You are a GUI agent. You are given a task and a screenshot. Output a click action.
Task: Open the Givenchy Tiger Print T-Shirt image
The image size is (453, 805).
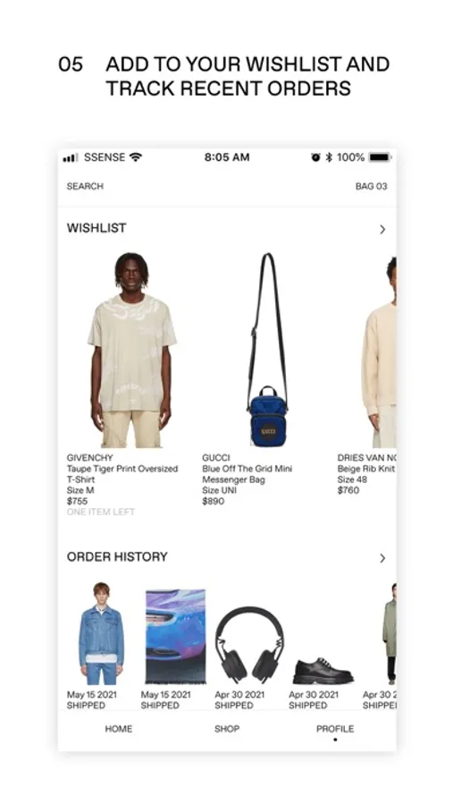point(131,350)
